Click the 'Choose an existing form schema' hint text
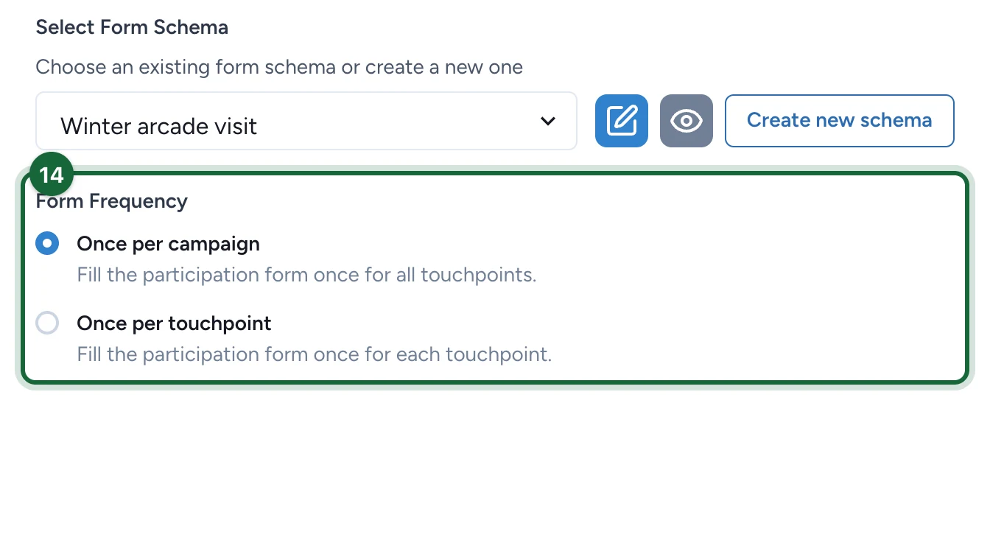 point(279,67)
